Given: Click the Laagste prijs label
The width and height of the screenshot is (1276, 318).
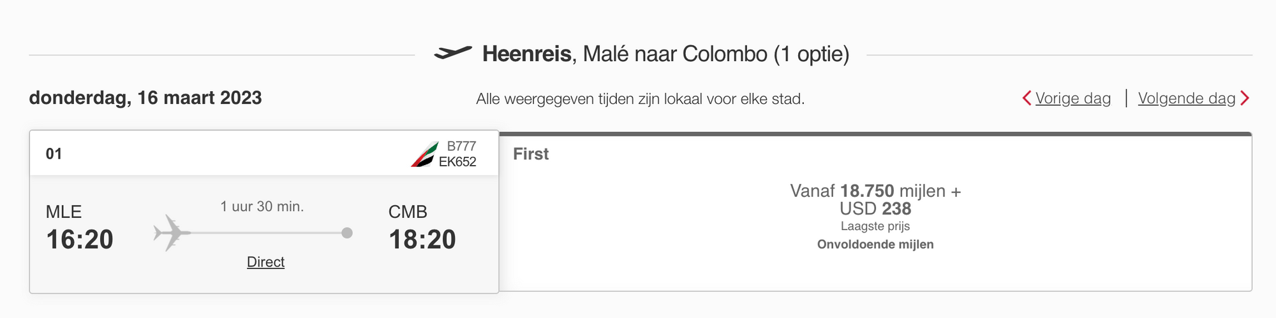Looking at the screenshot, I should 875,226.
